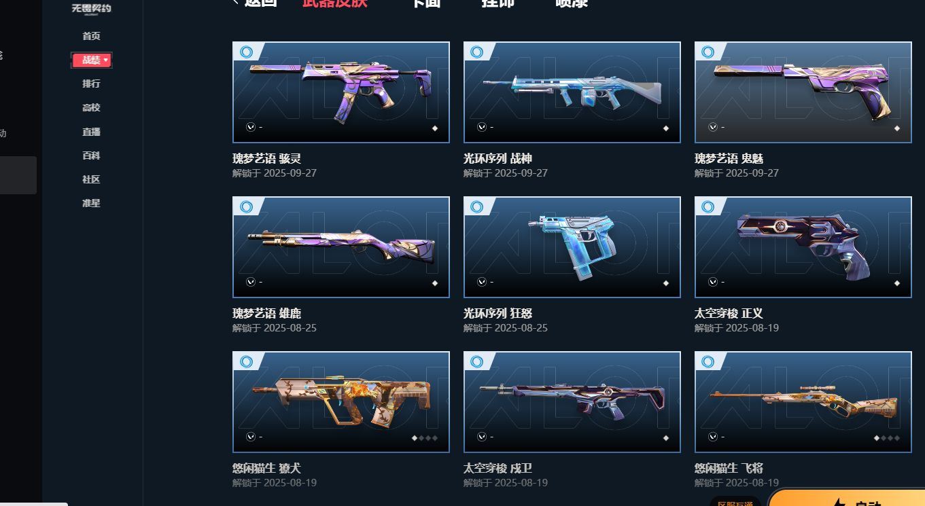Click the 区服互通 badge near the launch button

pyautogui.click(x=735, y=503)
